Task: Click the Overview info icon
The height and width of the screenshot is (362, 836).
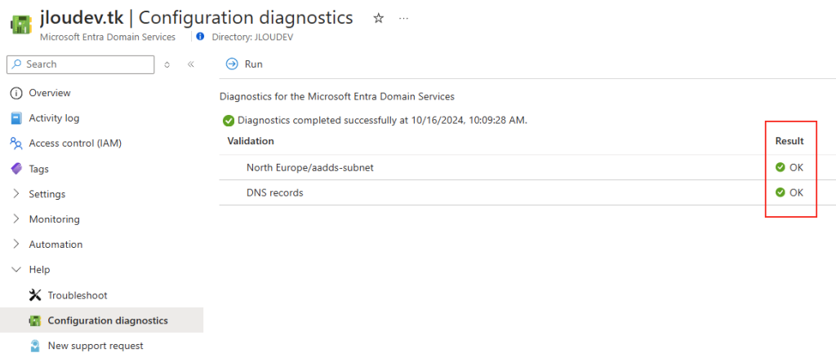Action: pyautogui.click(x=16, y=93)
